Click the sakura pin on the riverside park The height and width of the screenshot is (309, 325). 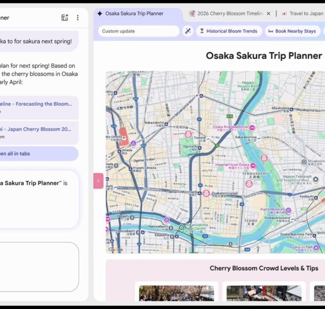(x=263, y=158)
